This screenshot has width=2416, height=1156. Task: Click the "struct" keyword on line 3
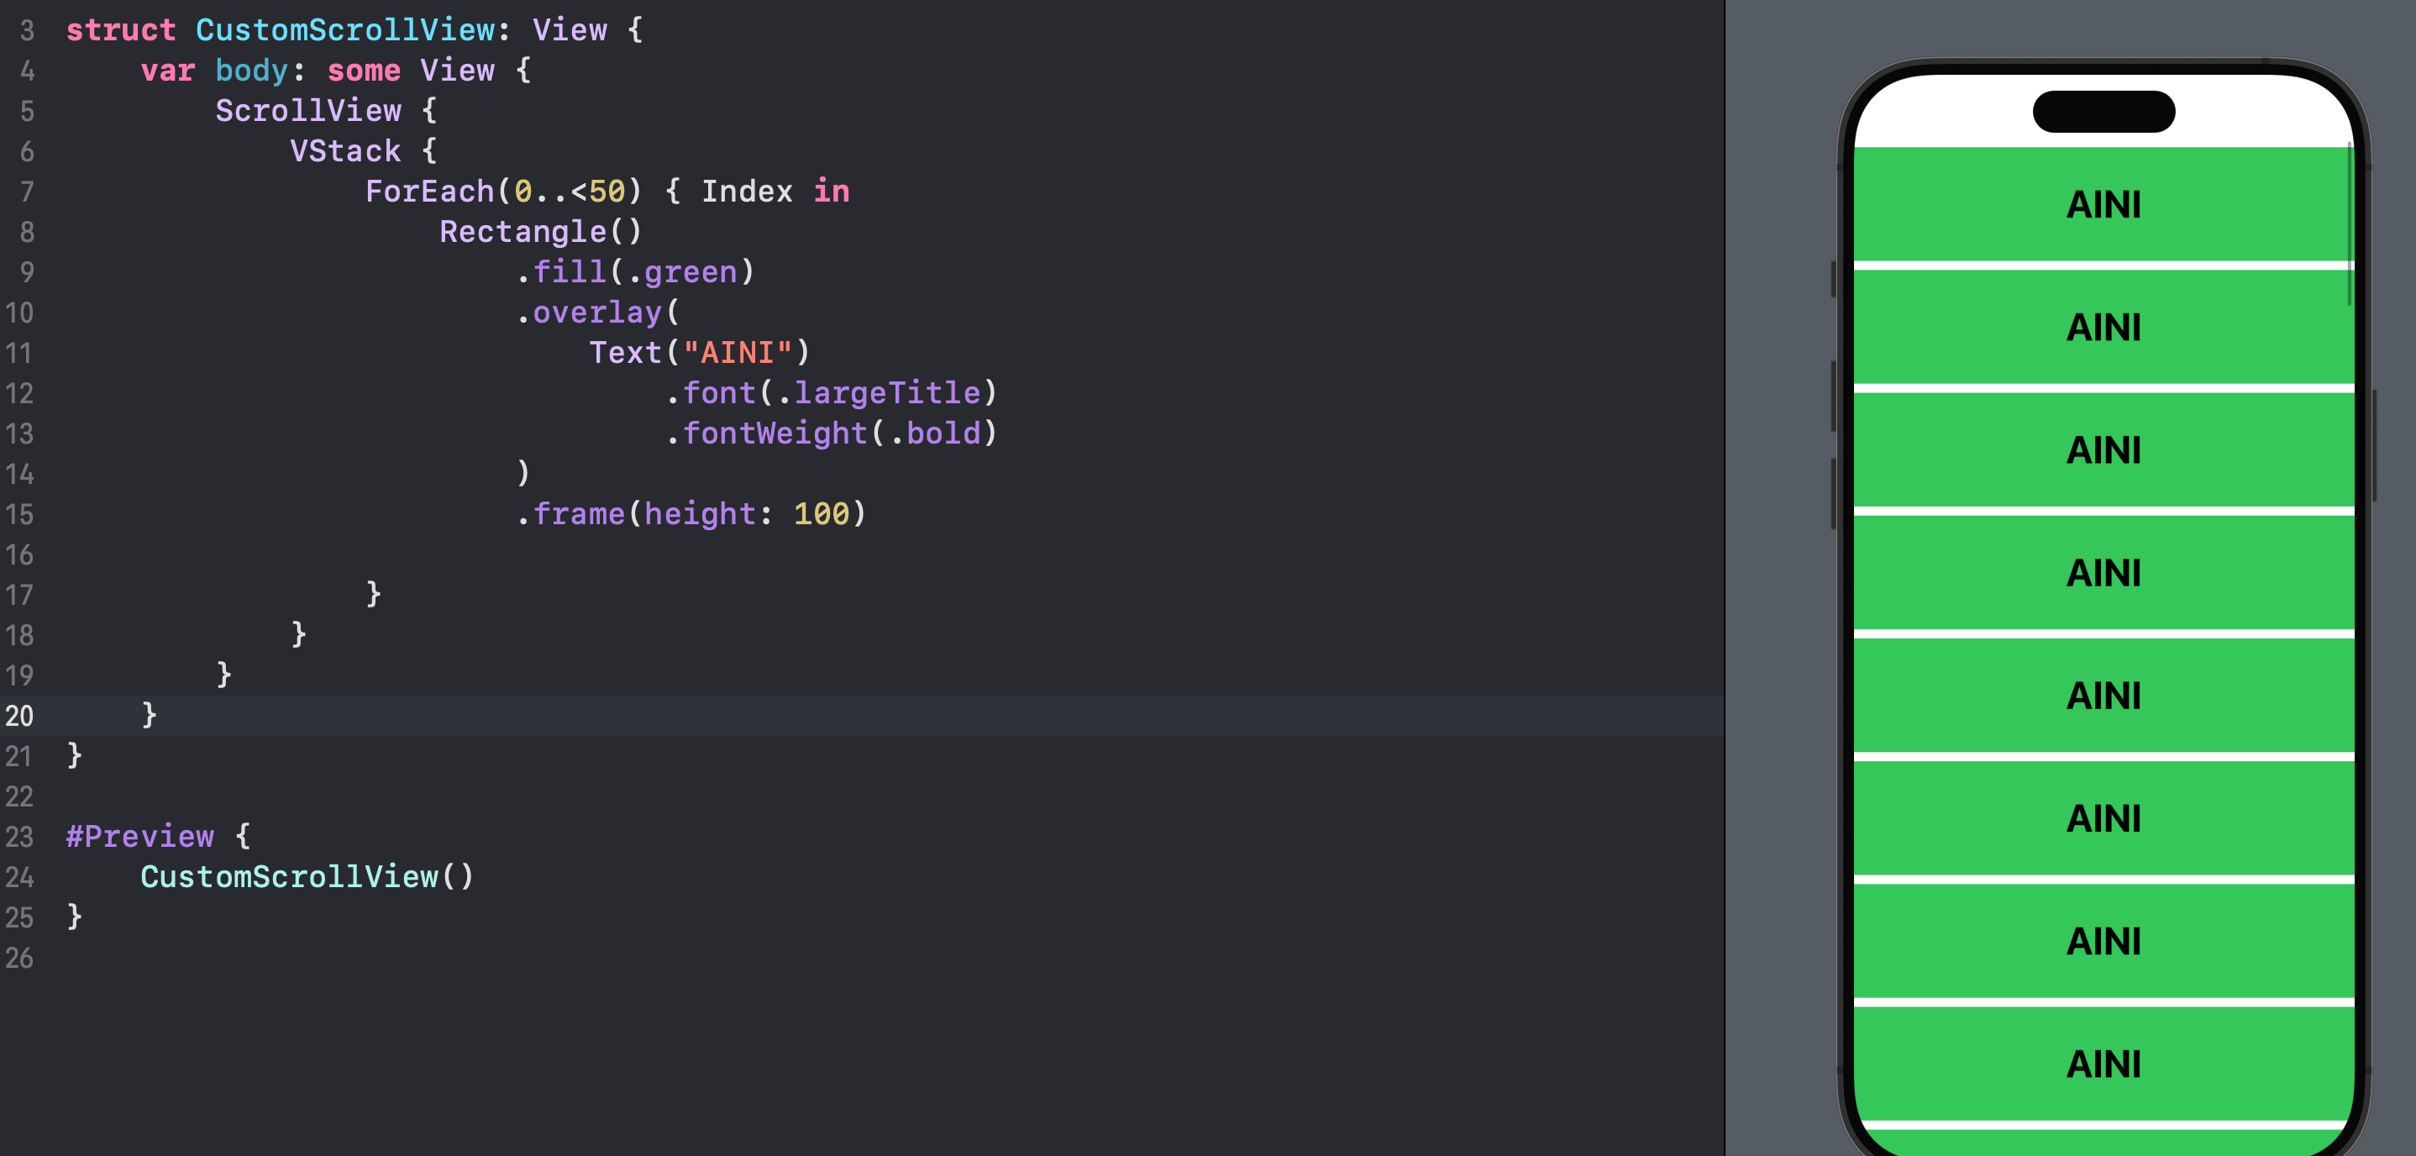(121, 30)
